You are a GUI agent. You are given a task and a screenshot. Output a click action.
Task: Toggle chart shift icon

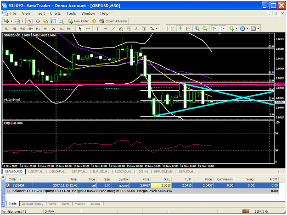tap(222, 29)
